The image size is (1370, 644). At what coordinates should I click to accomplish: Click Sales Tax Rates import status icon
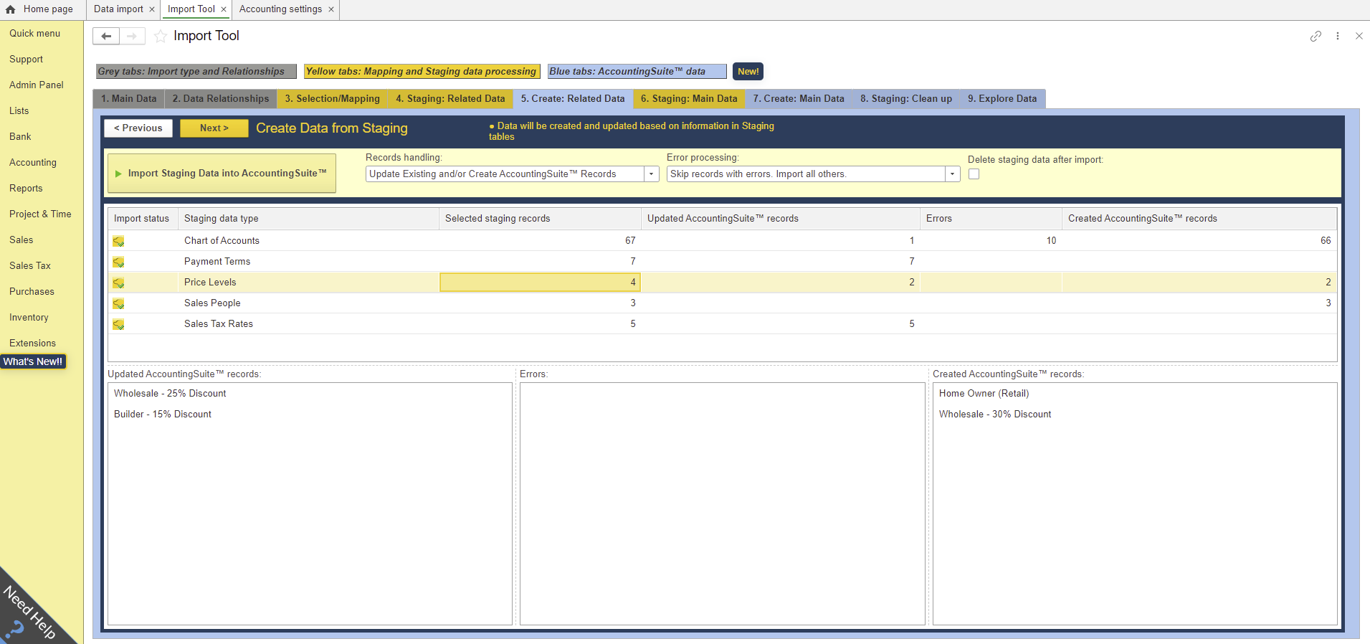pos(118,324)
